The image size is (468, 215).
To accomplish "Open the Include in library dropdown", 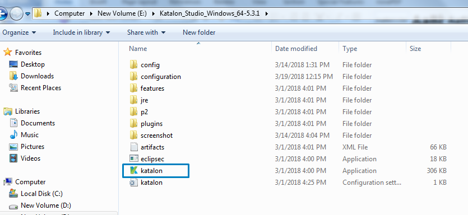I will click(x=81, y=32).
